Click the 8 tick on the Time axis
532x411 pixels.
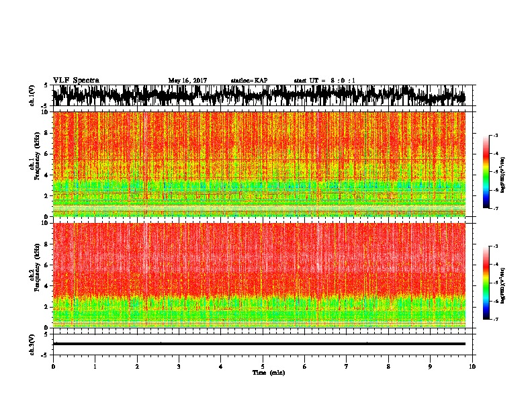(388, 367)
